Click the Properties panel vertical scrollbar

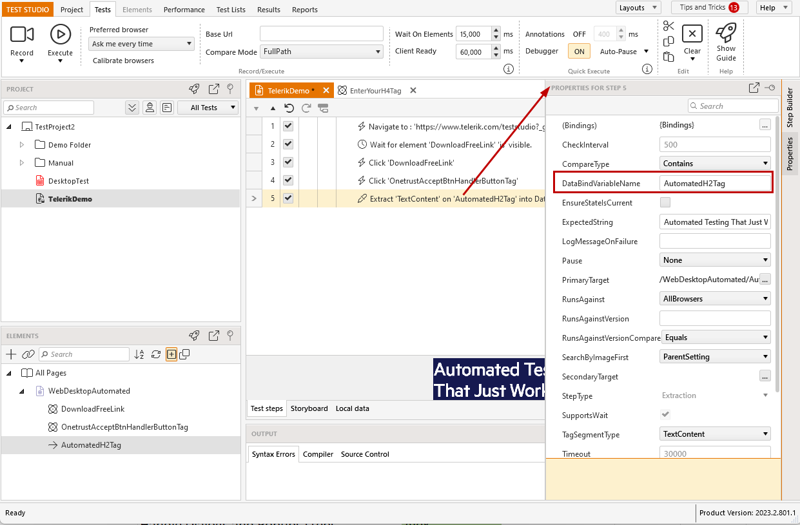tap(776, 254)
